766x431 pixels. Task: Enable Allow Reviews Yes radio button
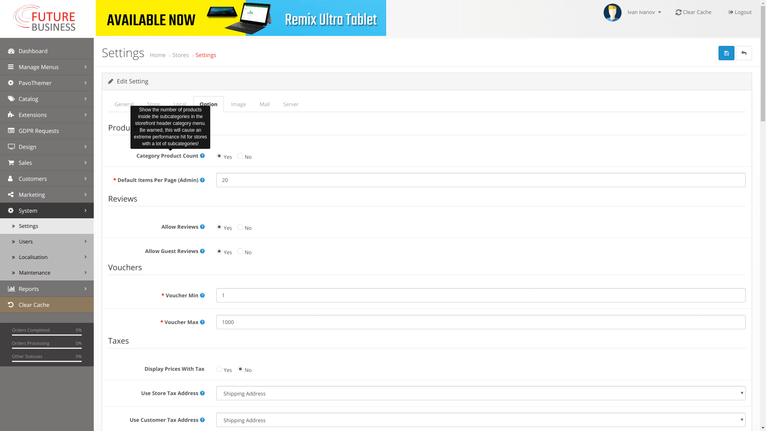click(x=219, y=227)
